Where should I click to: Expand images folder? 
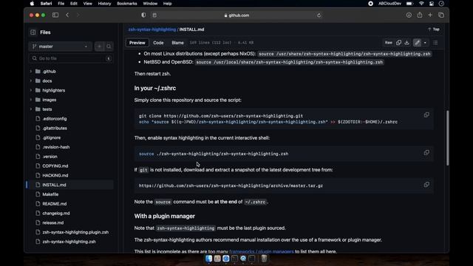click(31, 100)
